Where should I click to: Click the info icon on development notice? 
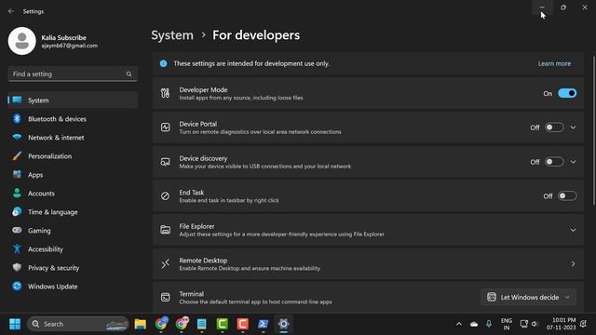164,63
